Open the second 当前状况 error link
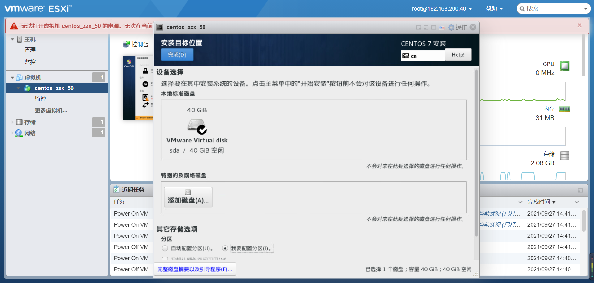Image resolution: width=594 pixels, height=283 pixels. (x=500, y=225)
